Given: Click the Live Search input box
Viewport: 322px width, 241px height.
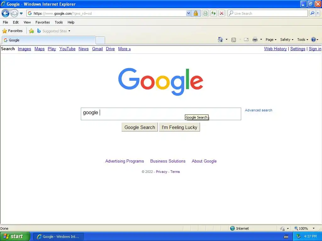Looking at the screenshot, I should click(x=268, y=13).
